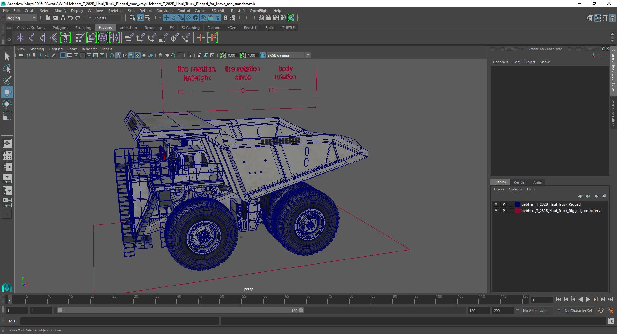
Task: Click the MEL command line input field
Action: click(x=119, y=321)
